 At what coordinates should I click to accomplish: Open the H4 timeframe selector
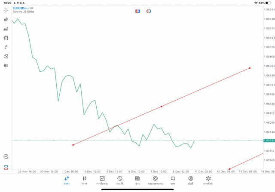[x=6, y=66]
